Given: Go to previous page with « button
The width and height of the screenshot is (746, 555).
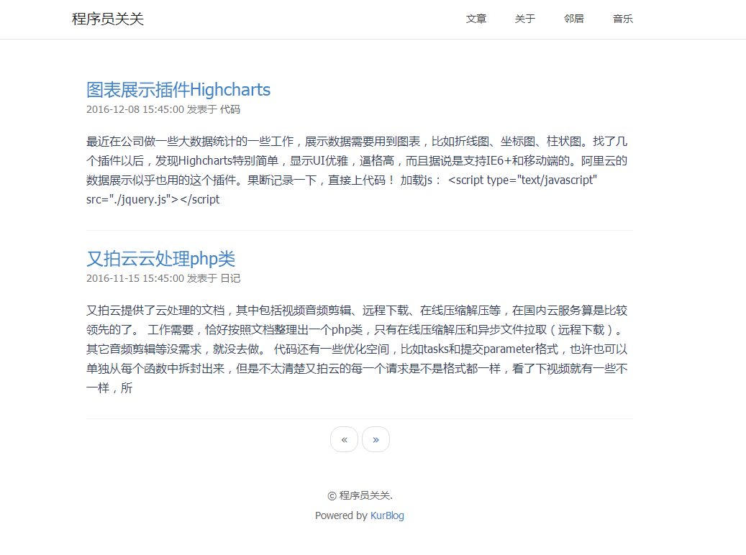Looking at the screenshot, I should 344,439.
